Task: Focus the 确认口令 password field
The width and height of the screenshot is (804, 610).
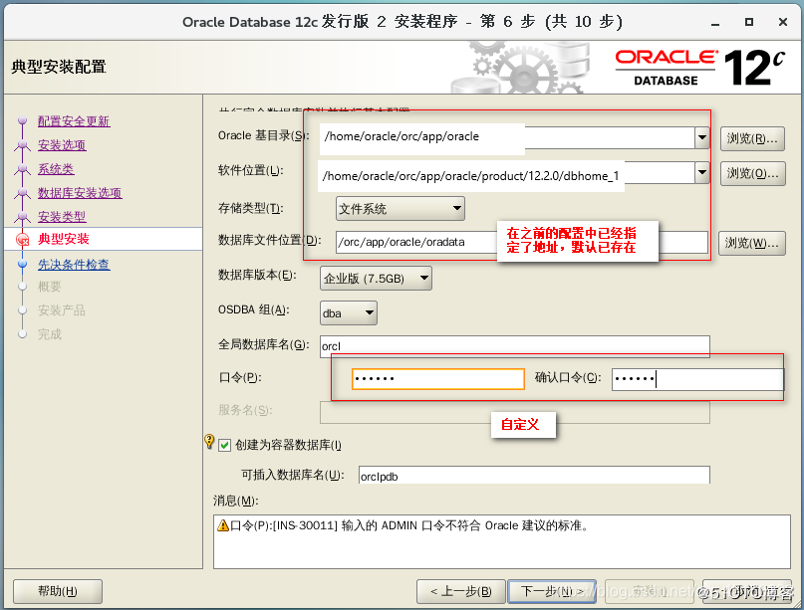Action: (x=697, y=379)
